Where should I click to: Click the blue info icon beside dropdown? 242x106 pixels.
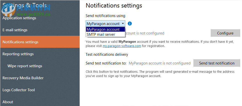click(130, 23)
